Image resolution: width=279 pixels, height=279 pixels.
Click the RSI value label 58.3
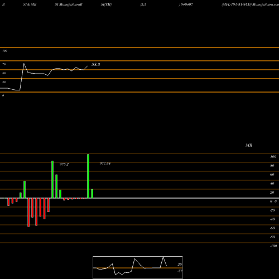[96, 65]
